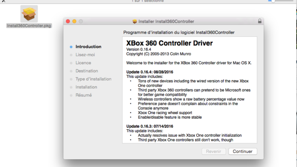This screenshot has width=297, height=167.
Task: Click the Continuer button
Action: (243, 151)
